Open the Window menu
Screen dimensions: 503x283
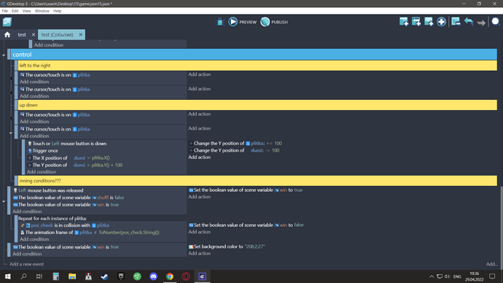pyautogui.click(x=42, y=11)
